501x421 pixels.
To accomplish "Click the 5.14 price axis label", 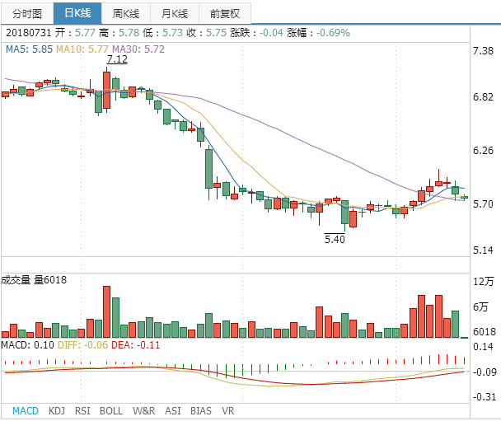I will click(x=483, y=250).
